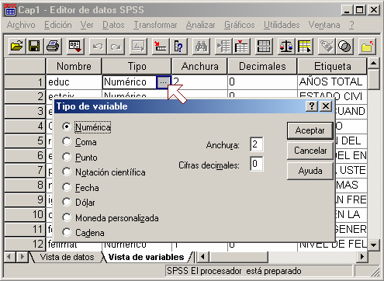Select the Moneda personalizada option

pyautogui.click(x=67, y=217)
